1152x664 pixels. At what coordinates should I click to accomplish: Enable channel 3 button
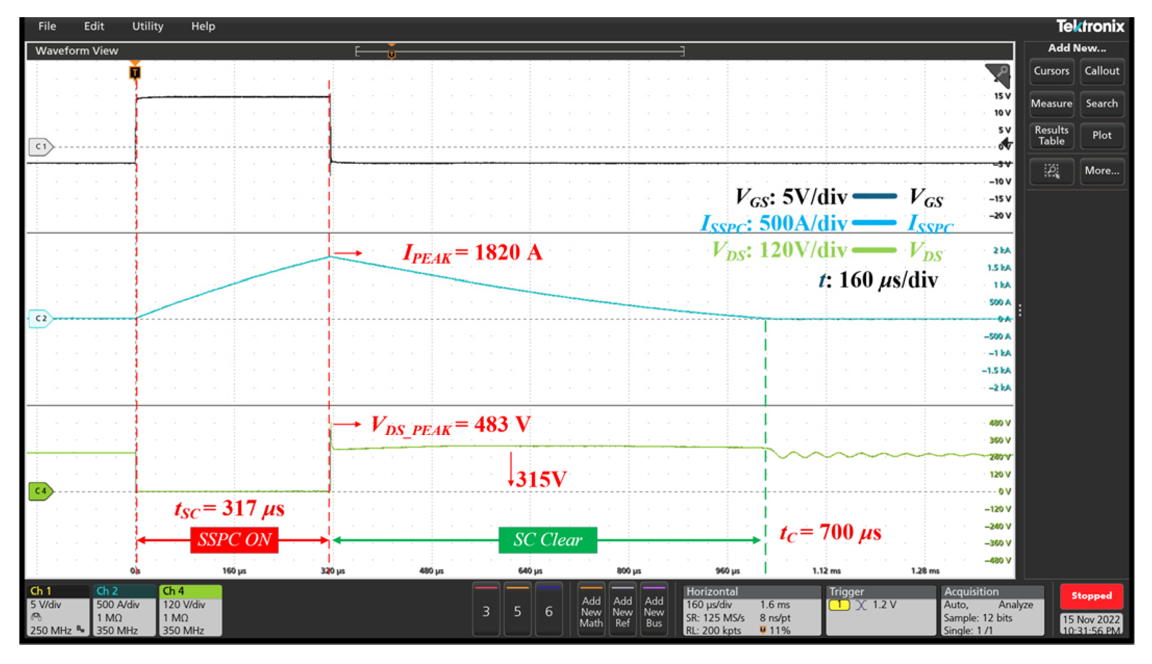(x=486, y=610)
